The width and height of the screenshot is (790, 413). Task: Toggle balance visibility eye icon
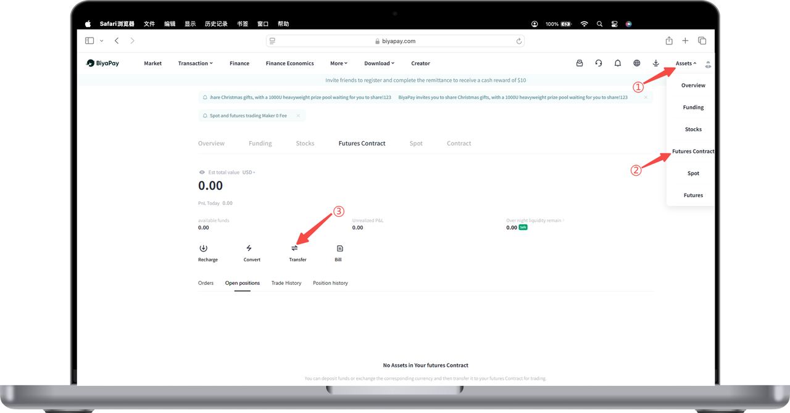tap(202, 173)
